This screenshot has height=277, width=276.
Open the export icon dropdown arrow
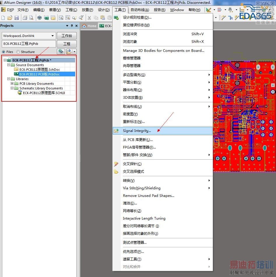74,51
